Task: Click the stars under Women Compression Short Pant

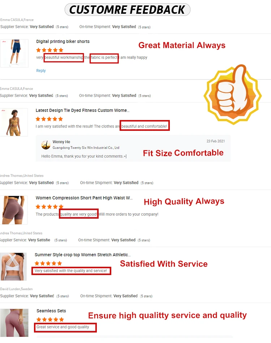Action: tap(50, 206)
